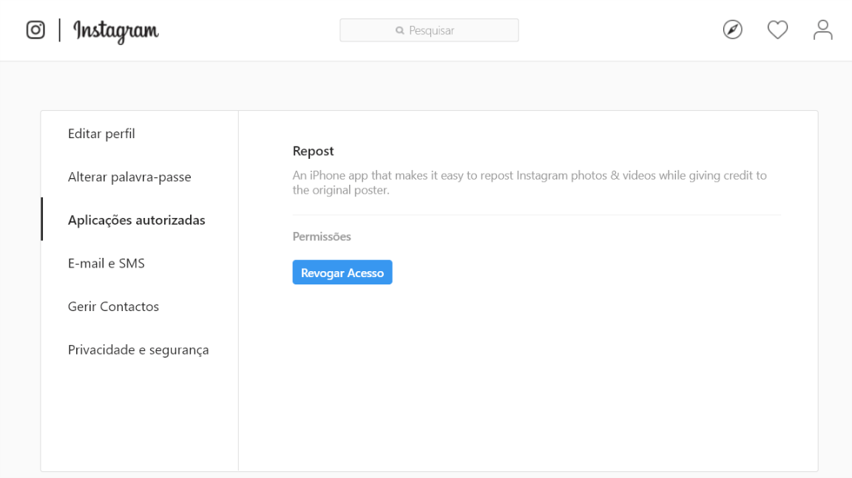
Task: Focus the Pesquisar search field
Action: tap(429, 30)
